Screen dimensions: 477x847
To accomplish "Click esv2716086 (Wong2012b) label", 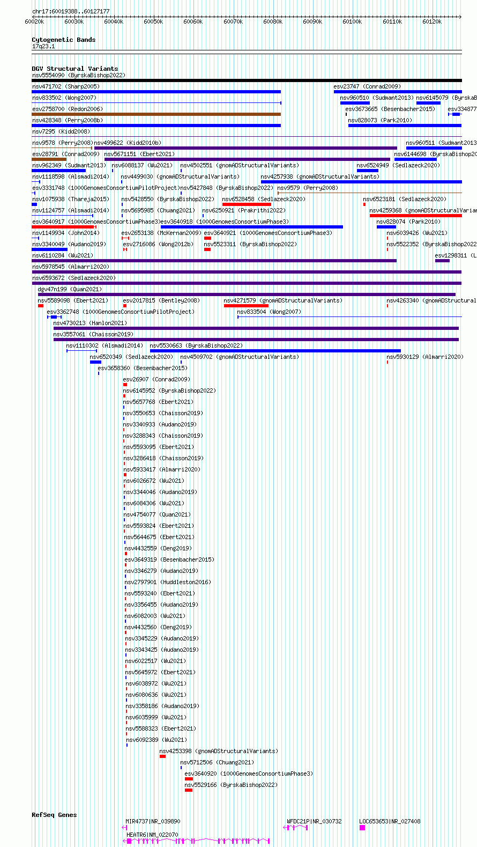I will pyautogui.click(x=158, y=244).
